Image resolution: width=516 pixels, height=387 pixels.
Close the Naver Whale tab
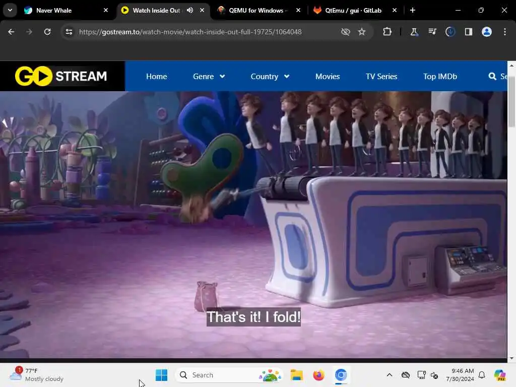pos(106,10)
